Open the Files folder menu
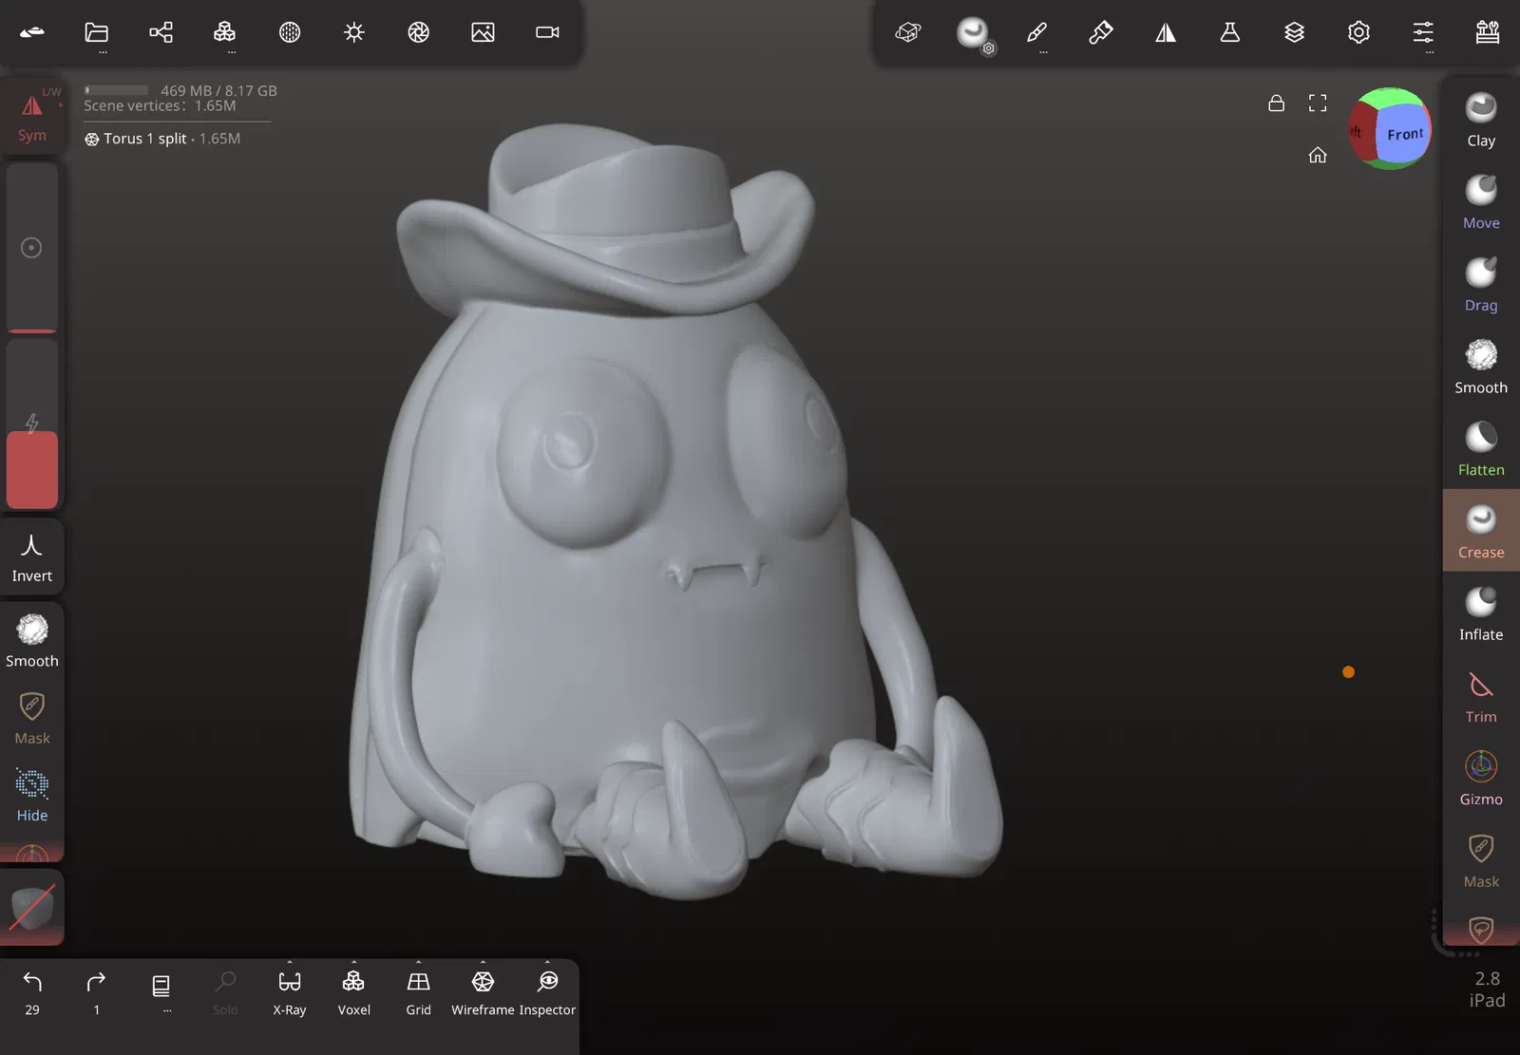 coord(97,32)
